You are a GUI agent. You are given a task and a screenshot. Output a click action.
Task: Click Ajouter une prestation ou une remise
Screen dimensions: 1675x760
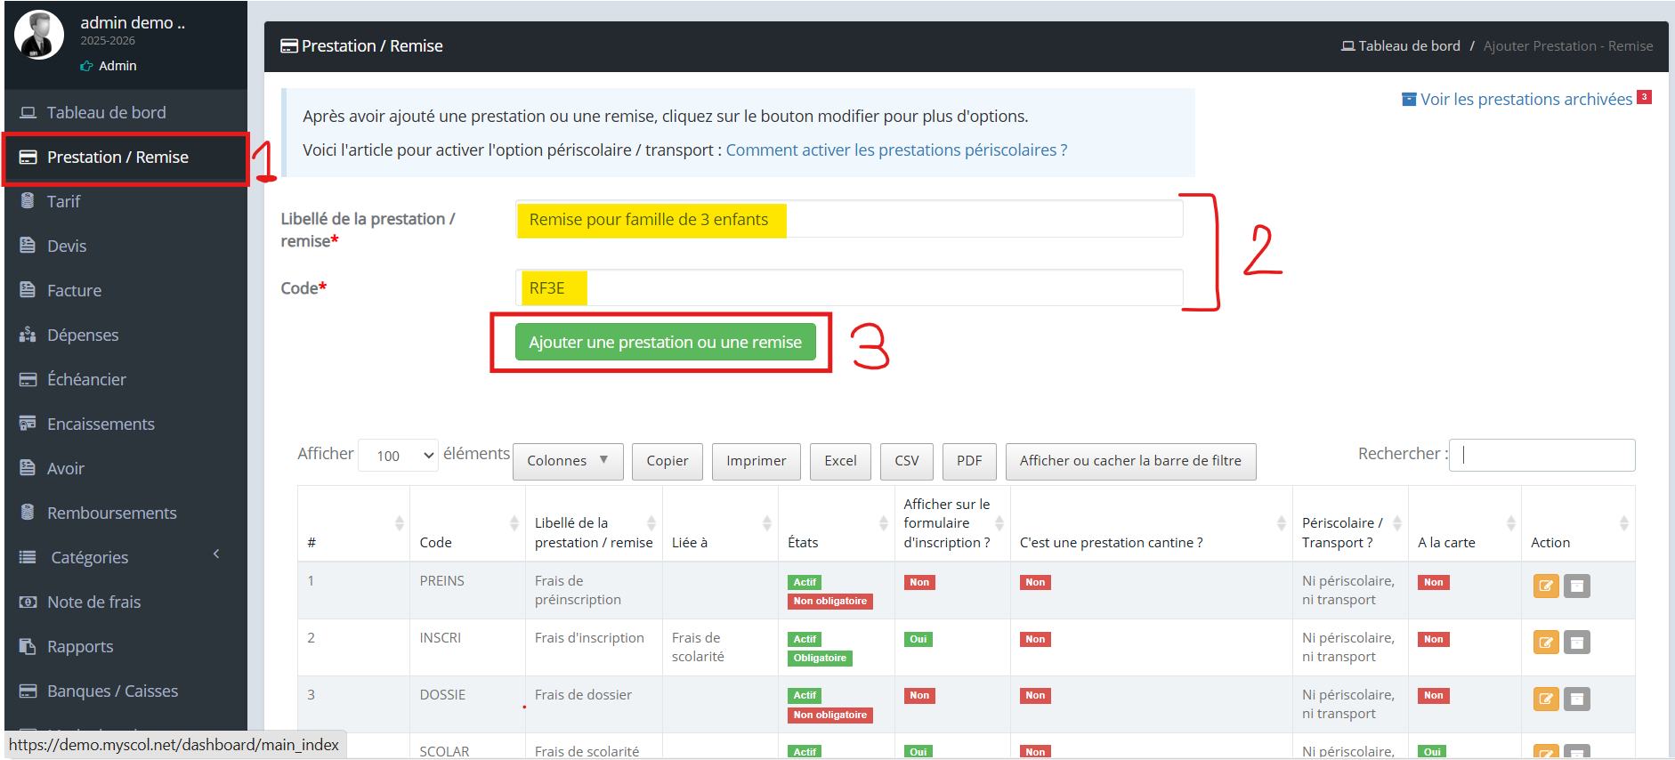pyautogui.click(x=665, y=343)
